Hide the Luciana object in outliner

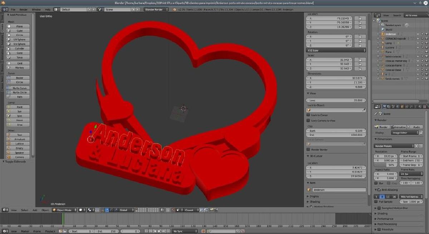[x=418, y=48]
